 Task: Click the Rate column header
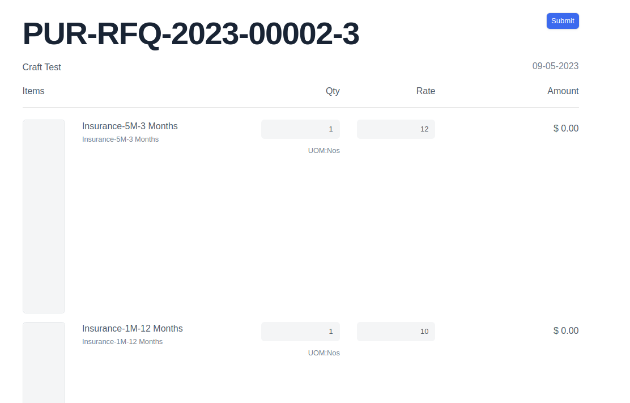[425, 91]
